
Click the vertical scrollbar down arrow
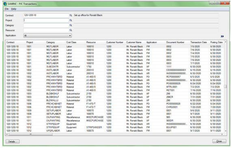(x=226, y=131)
